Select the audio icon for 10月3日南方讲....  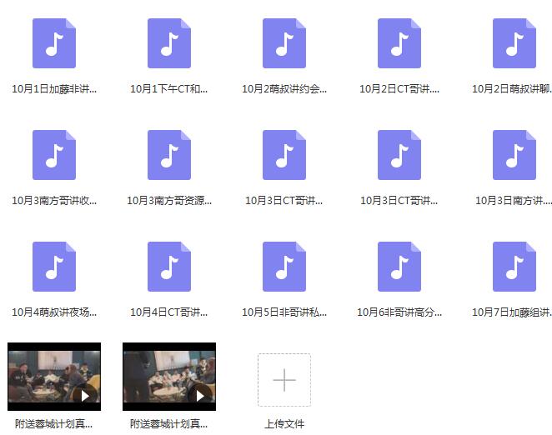tap(514, 155)
